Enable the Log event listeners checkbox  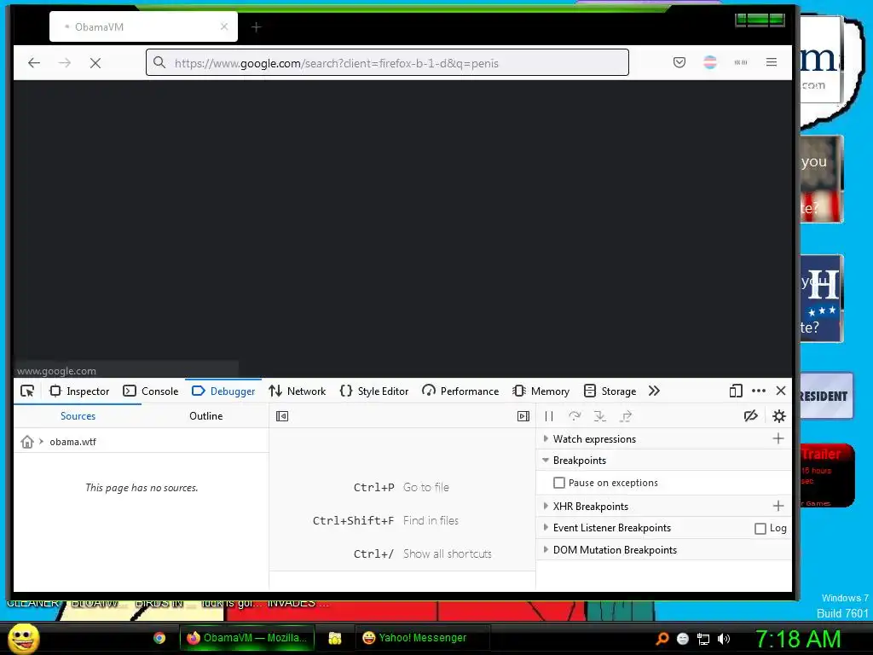coord(760,528)
